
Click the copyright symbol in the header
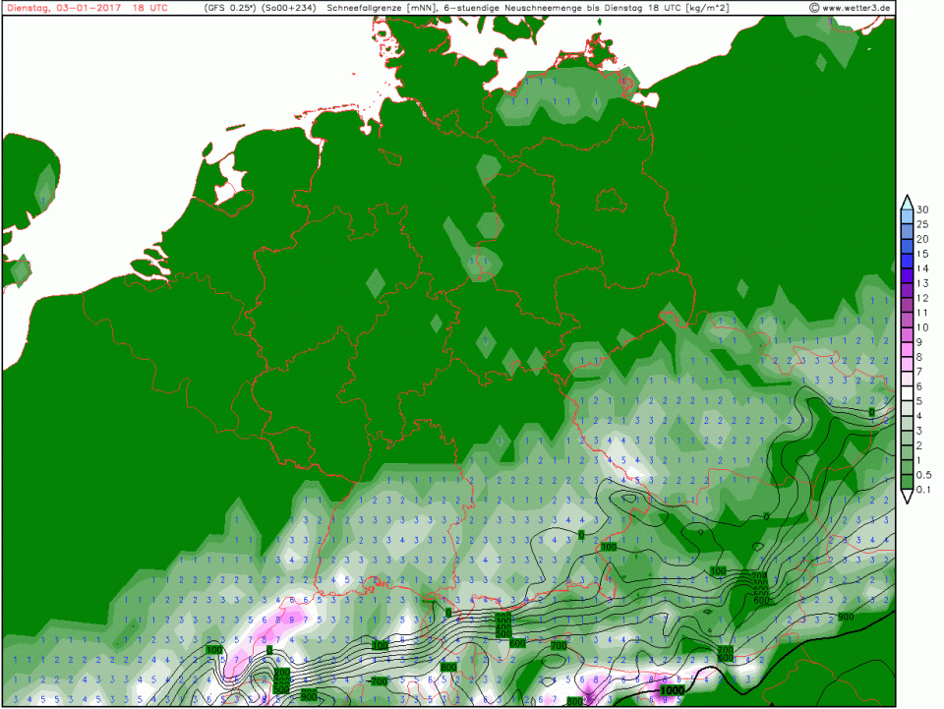coord(814,8)
